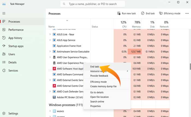Select the 123.7 MB memory cell

tap(135, 51)
